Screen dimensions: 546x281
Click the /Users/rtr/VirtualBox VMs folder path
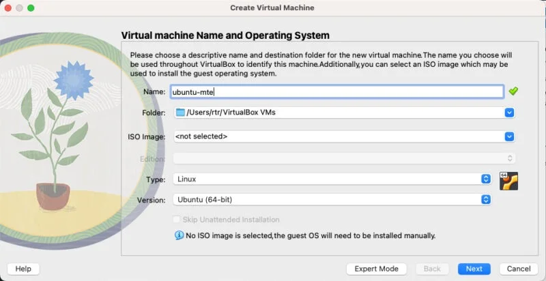pos(231,113)
